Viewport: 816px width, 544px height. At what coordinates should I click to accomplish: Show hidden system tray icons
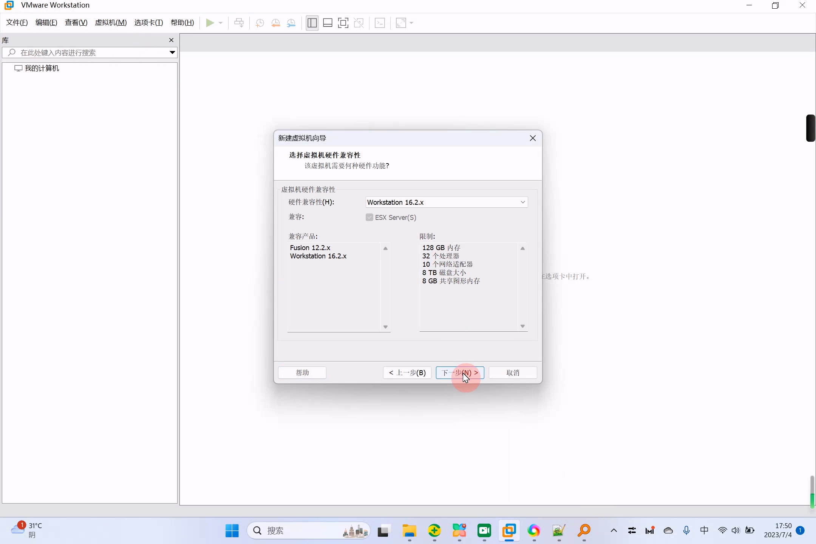[x=614, y=531]
